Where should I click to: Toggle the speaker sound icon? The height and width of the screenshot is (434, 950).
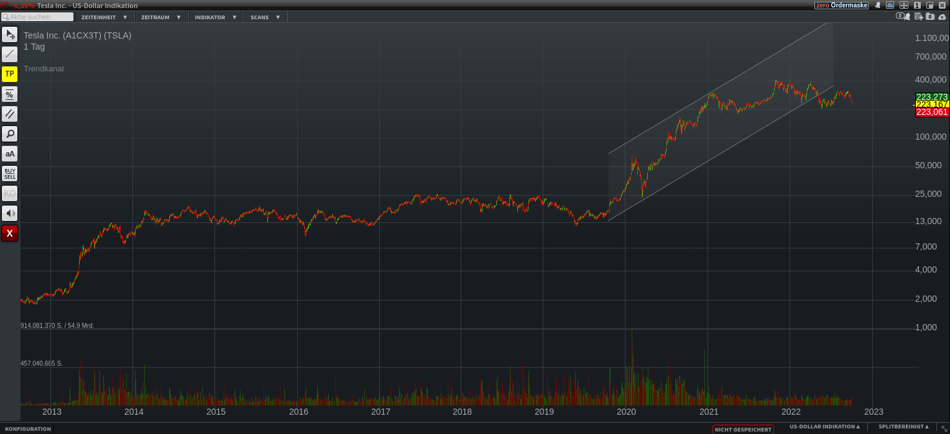pos(9,213)
